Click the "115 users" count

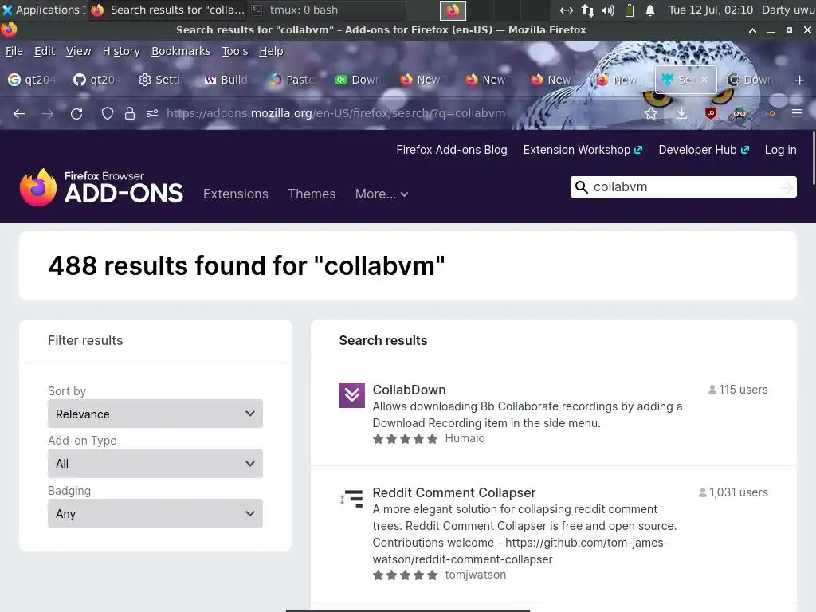[x=738, y=390]
